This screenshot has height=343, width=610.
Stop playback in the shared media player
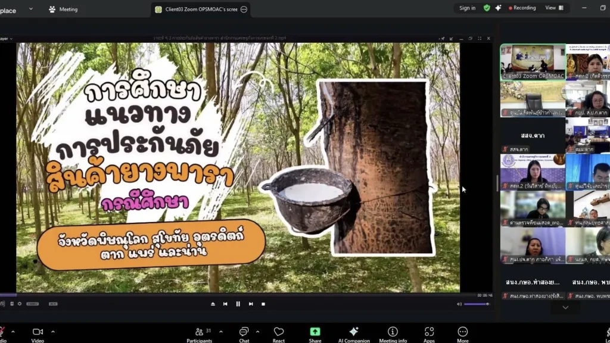263,304
